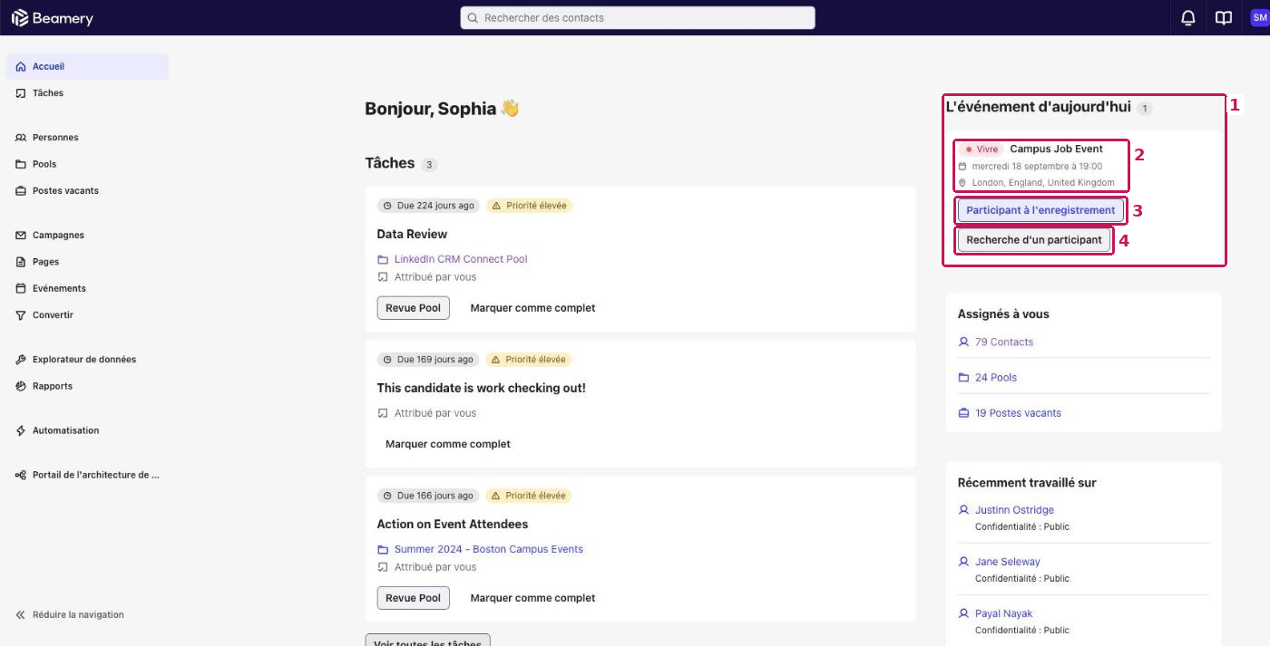This screenshot has width=1270, height=646.
Task: Open Portail de l'architecture in sidebar
Action: pyautogui.click(x=87, y=475)
